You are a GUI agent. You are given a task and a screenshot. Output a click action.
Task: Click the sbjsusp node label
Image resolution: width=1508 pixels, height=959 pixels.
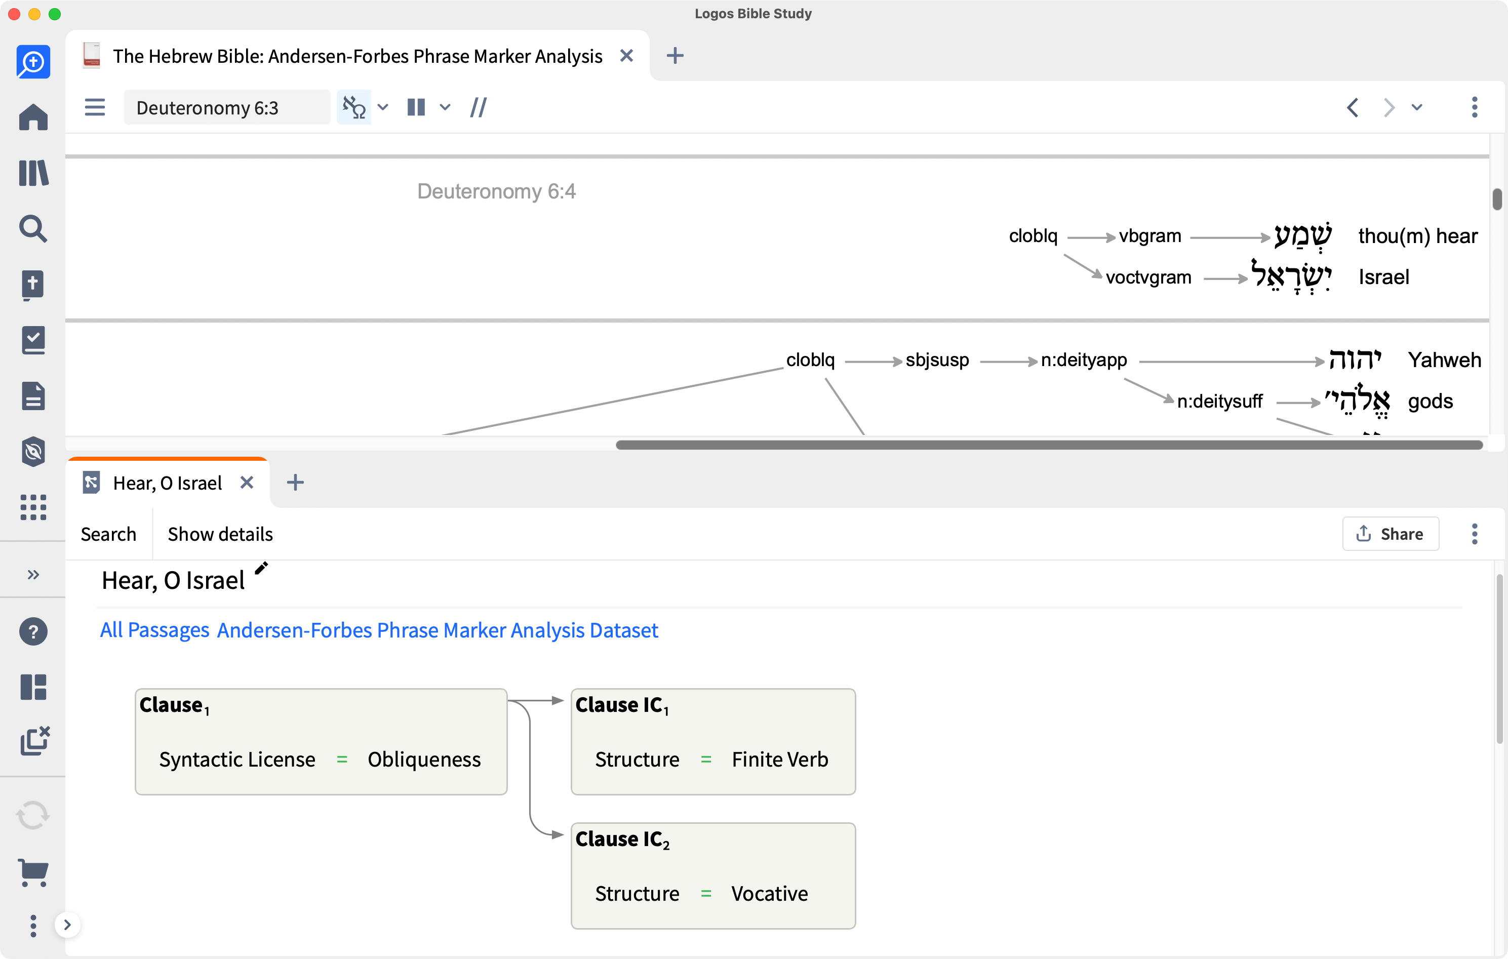[x=937, y=360]
